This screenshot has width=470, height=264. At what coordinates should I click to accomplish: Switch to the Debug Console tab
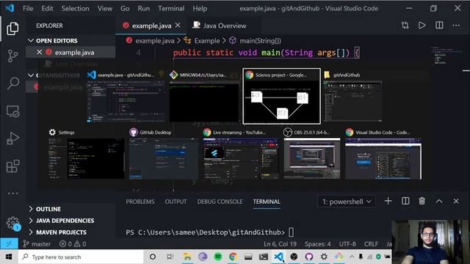tap(220, 202)
